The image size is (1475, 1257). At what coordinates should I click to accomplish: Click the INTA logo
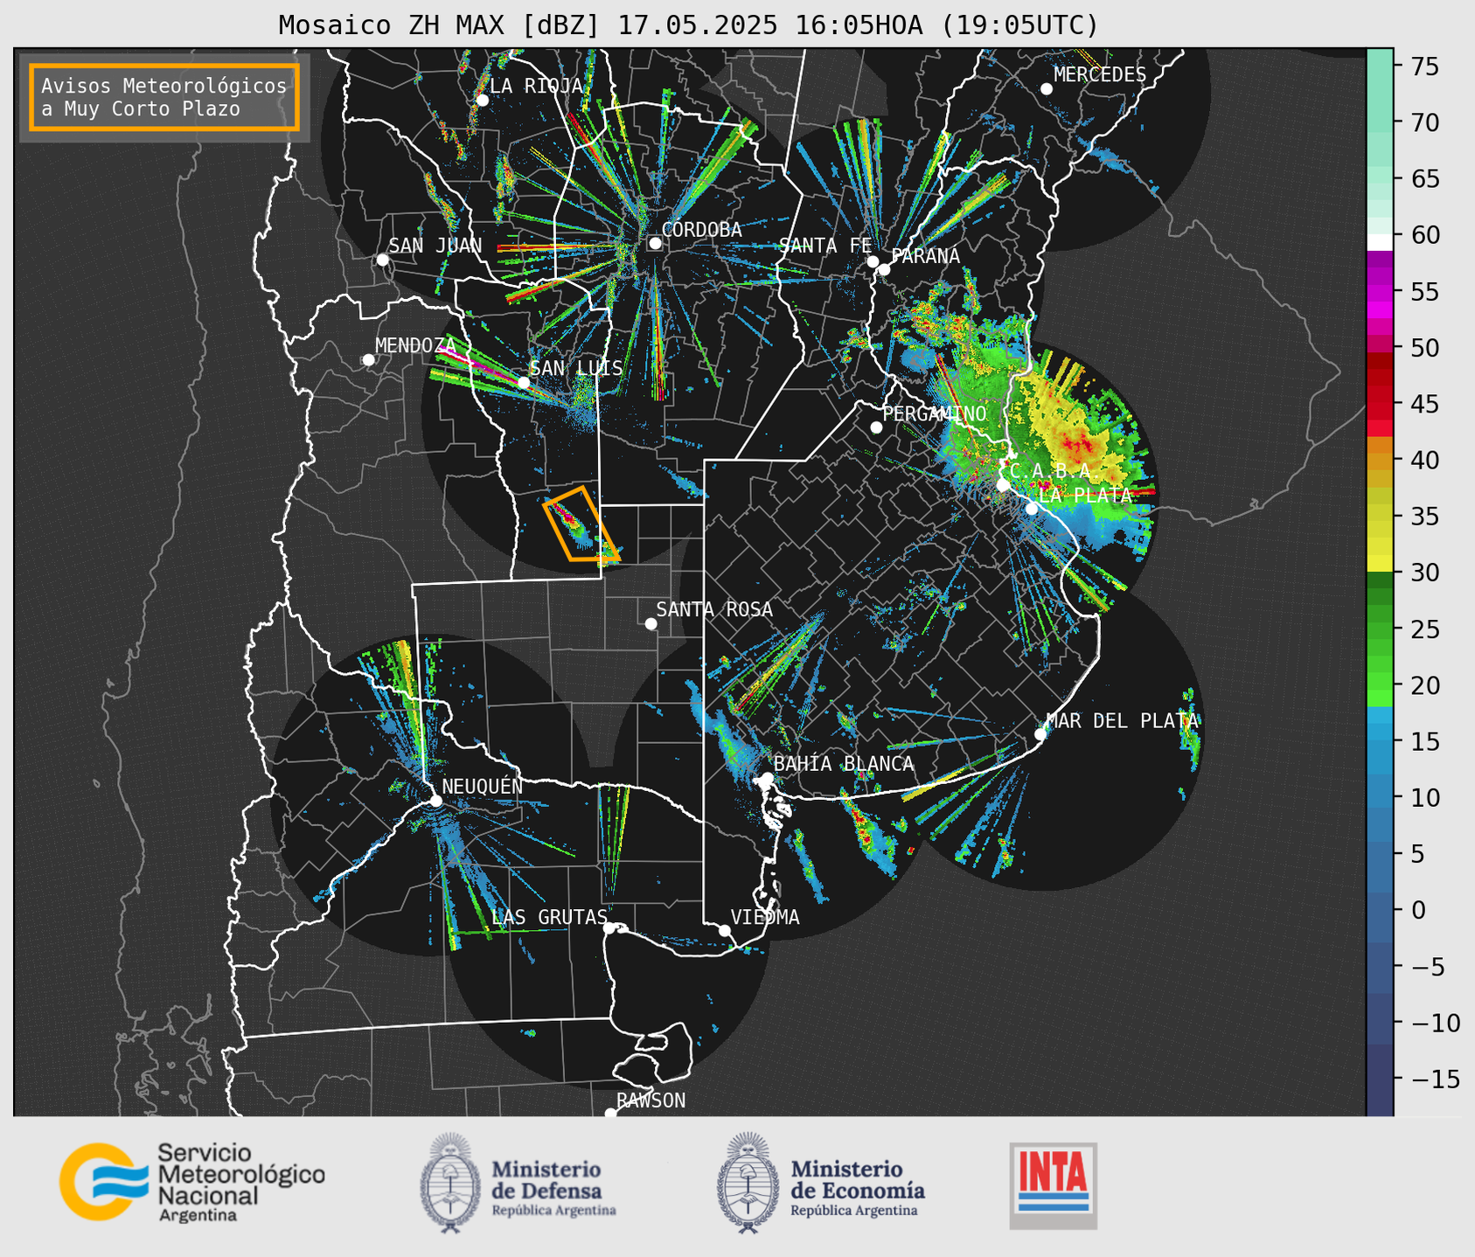point(1053,1185)
